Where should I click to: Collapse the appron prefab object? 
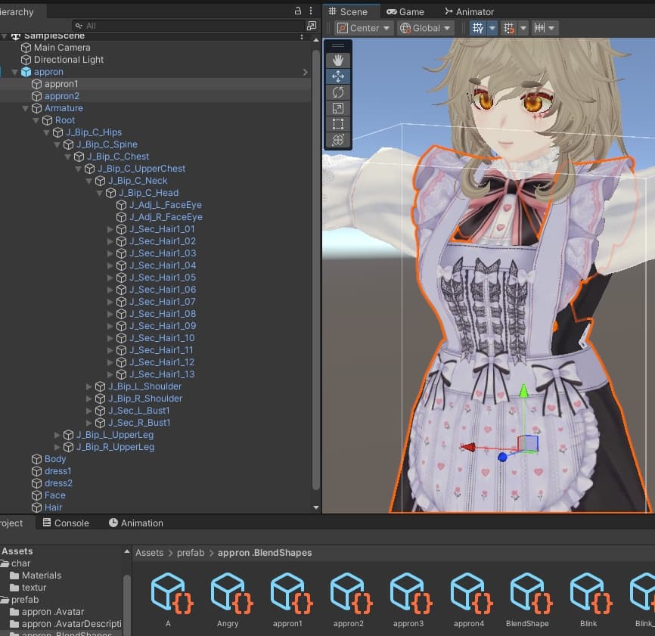[x=15, y=73]
